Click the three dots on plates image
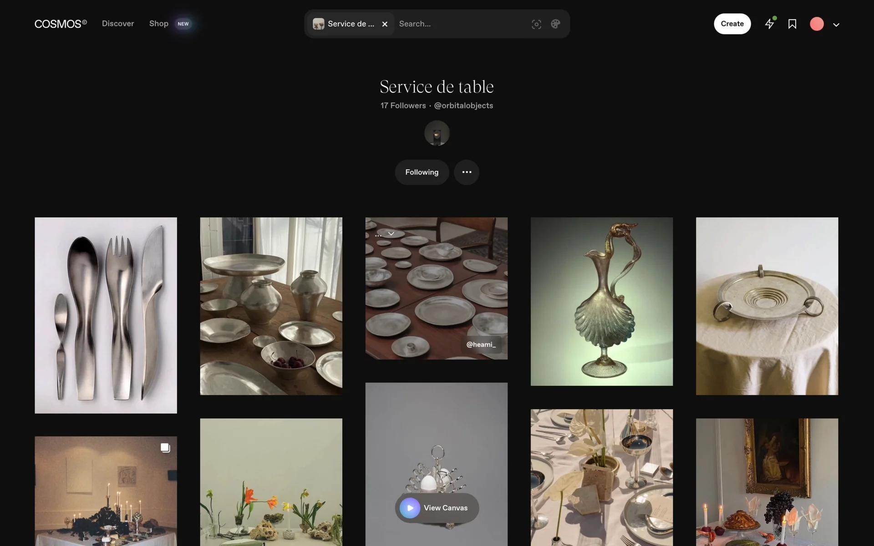Image resolution: width=874 pixels, height=546 pixels. [x=378, y=236]
